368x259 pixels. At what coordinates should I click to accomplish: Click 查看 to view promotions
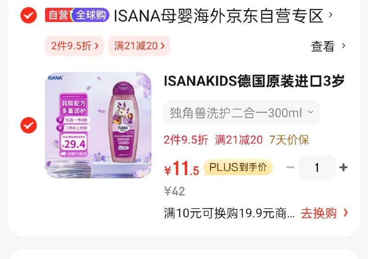coord(322,46)
